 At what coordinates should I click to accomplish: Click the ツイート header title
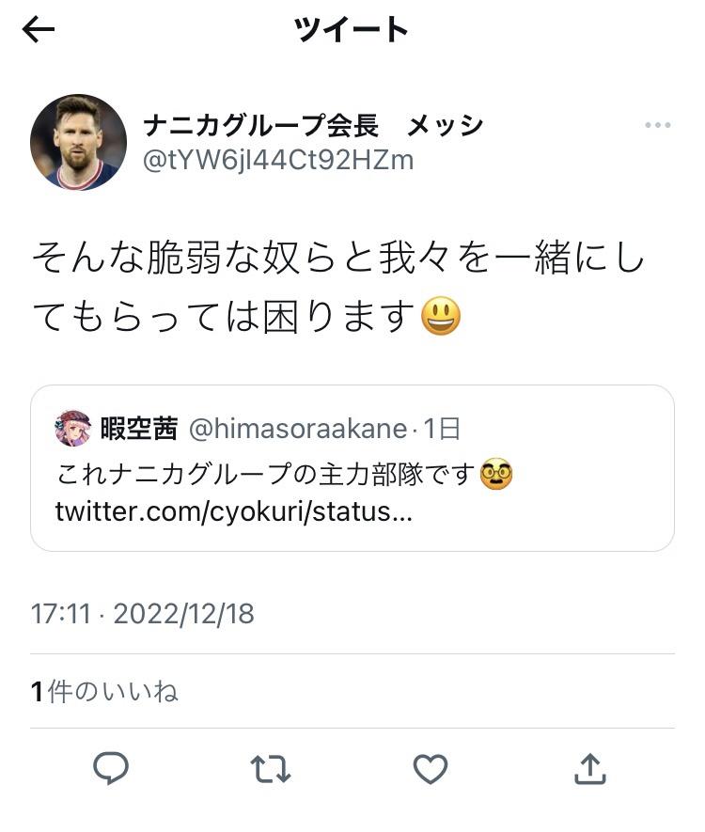pos(352,30)
